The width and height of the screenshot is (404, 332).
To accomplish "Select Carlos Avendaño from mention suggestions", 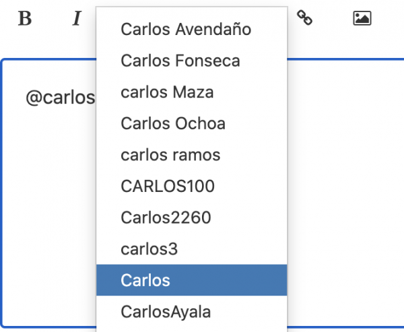I will [x=191, y=29].
